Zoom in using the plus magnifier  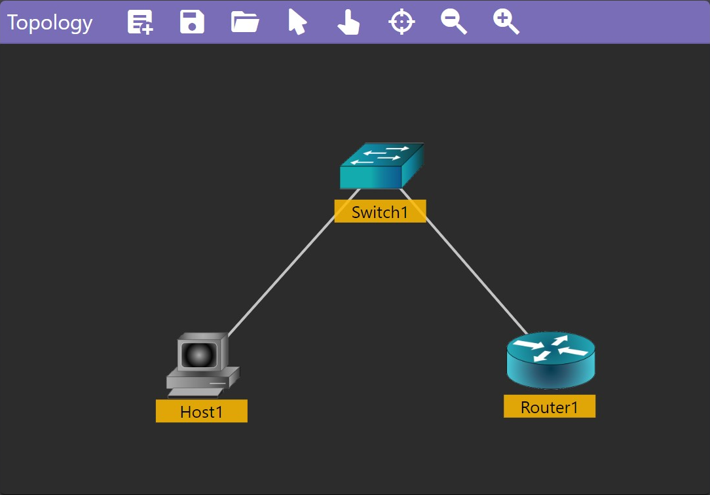[506, 22]
